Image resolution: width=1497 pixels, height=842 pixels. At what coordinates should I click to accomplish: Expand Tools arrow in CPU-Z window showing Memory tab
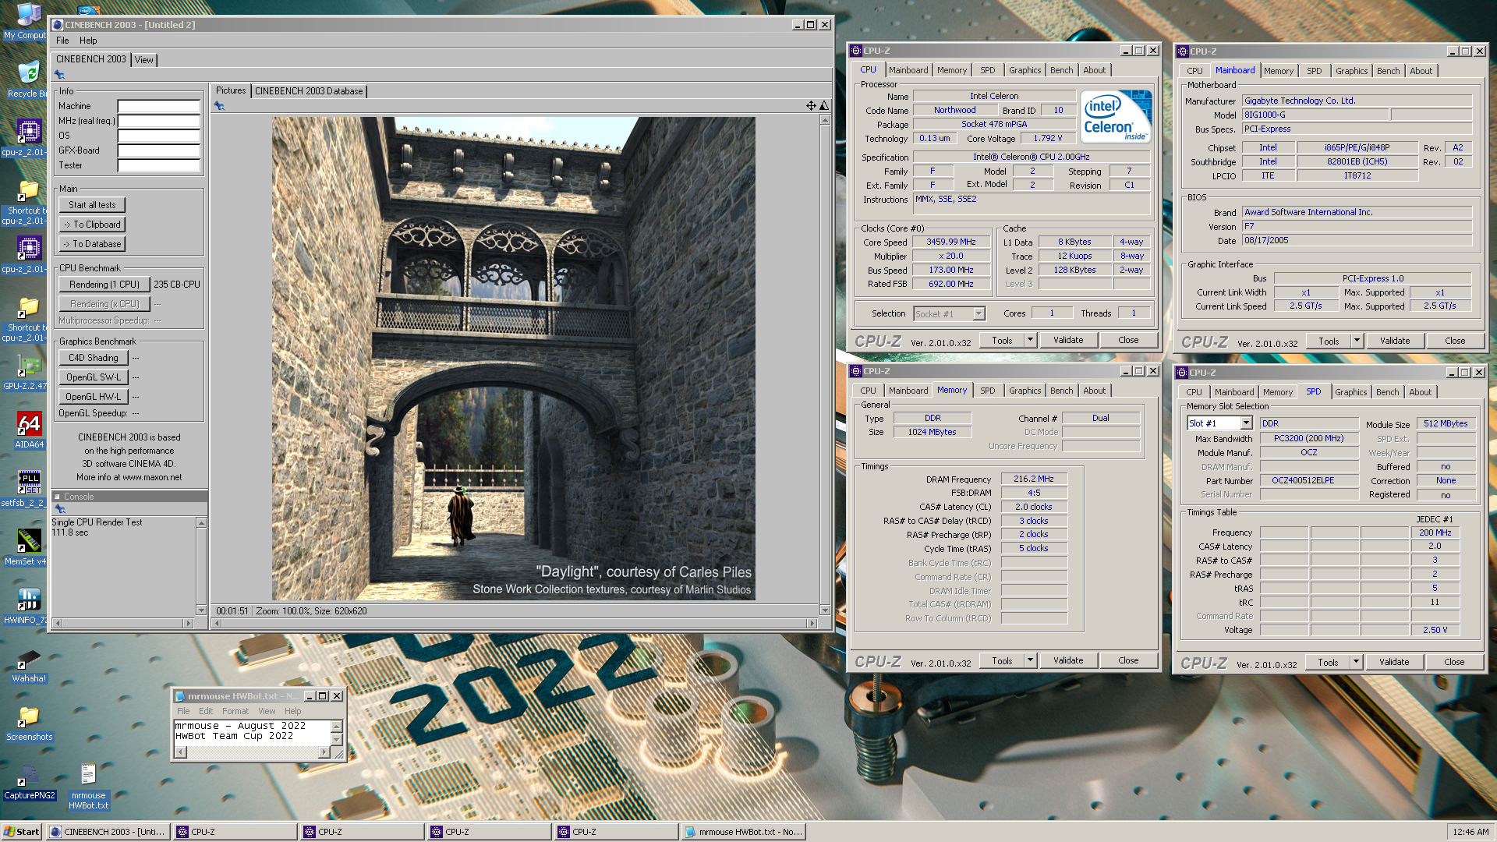click(x=1030, y=660)
